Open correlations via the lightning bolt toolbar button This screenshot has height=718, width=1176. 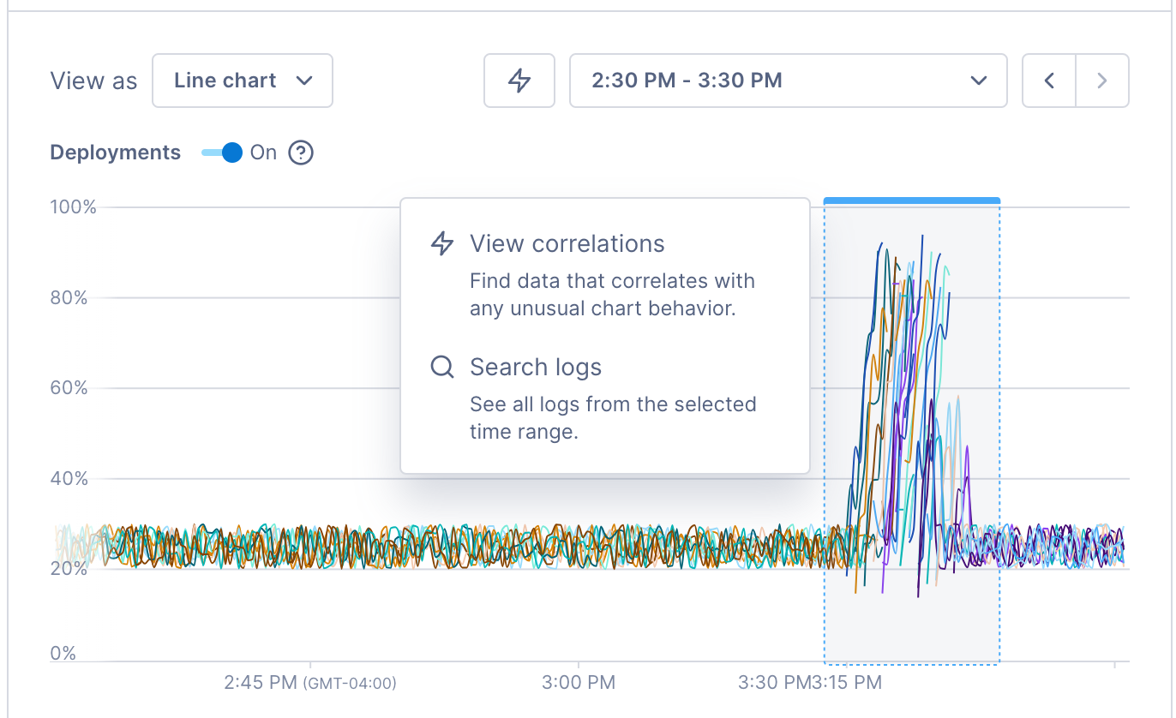coord(519,81)
